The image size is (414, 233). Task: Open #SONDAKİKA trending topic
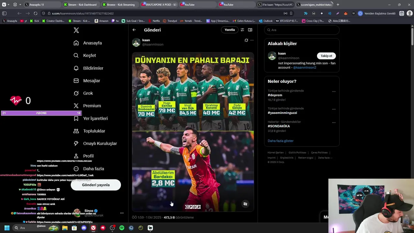[x=279, y=126]
